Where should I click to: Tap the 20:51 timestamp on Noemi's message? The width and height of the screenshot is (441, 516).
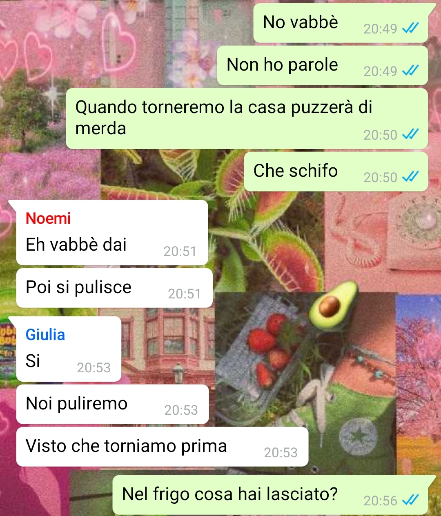click(180, 251)
